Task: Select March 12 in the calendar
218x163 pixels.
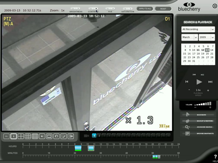Action: (x=203, y=50)
